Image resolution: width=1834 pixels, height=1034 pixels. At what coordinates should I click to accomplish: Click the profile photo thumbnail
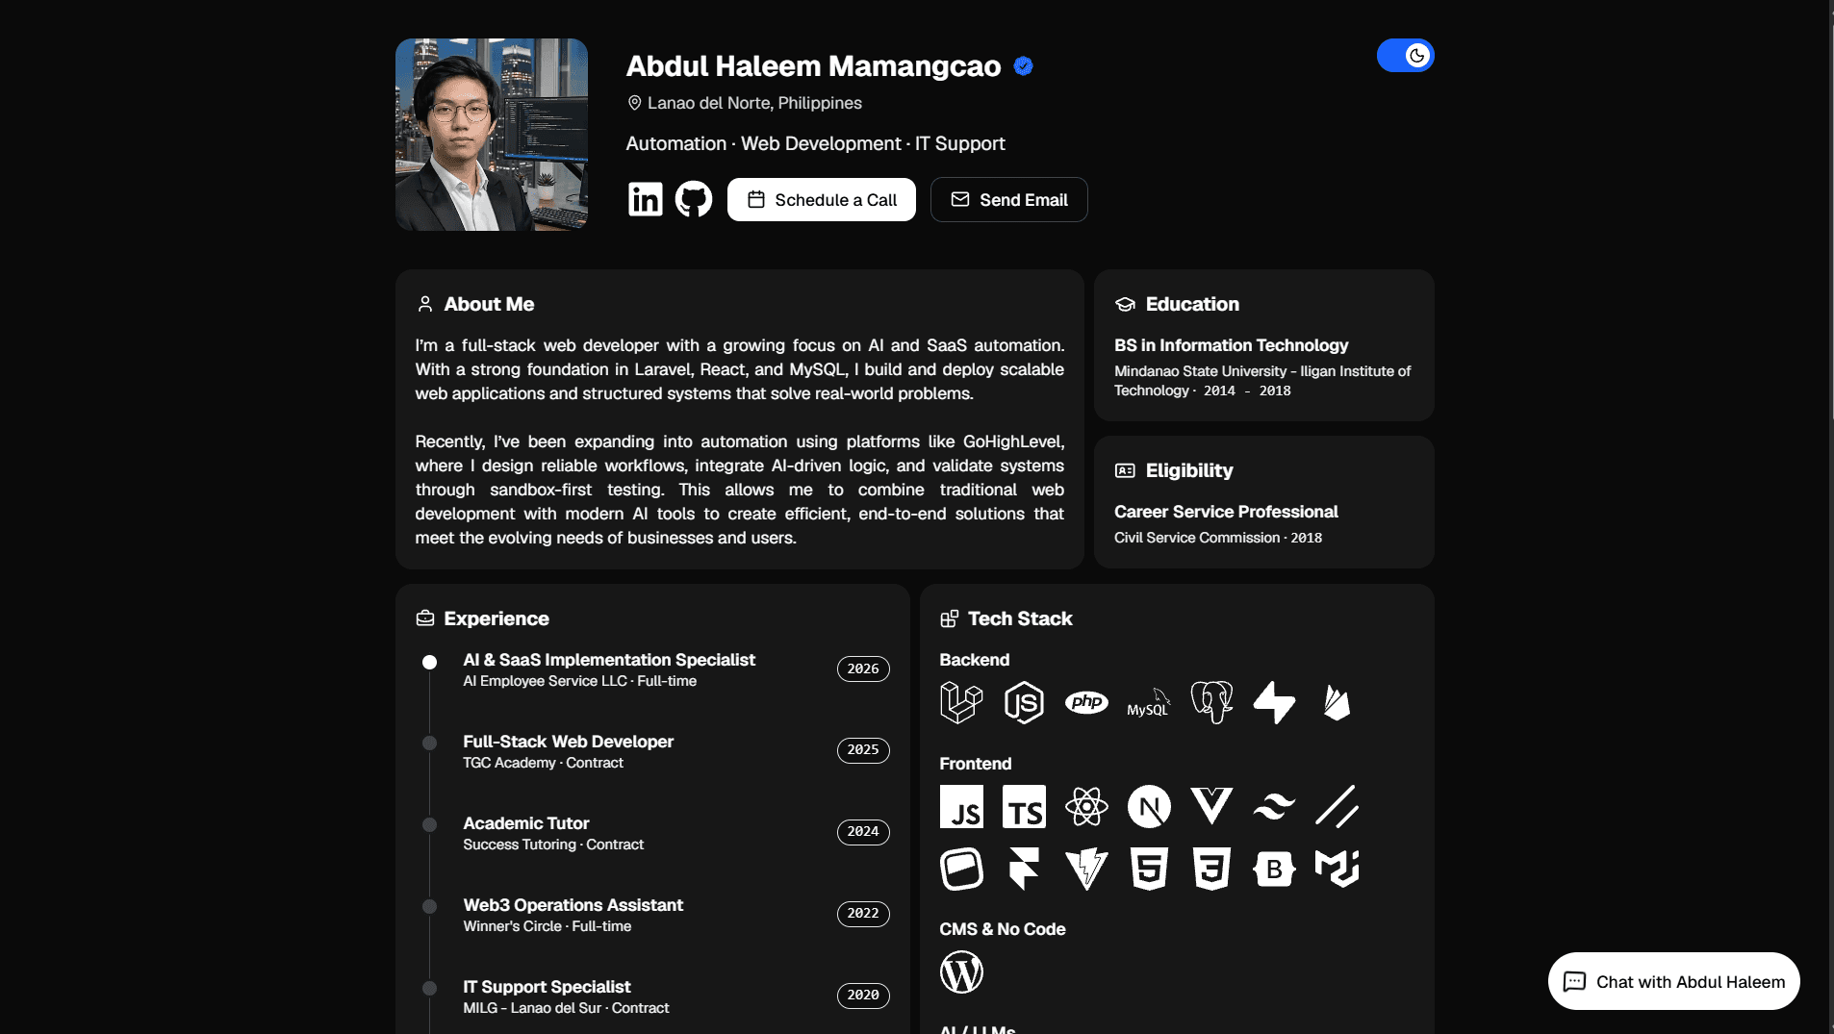tap(492, 135)
